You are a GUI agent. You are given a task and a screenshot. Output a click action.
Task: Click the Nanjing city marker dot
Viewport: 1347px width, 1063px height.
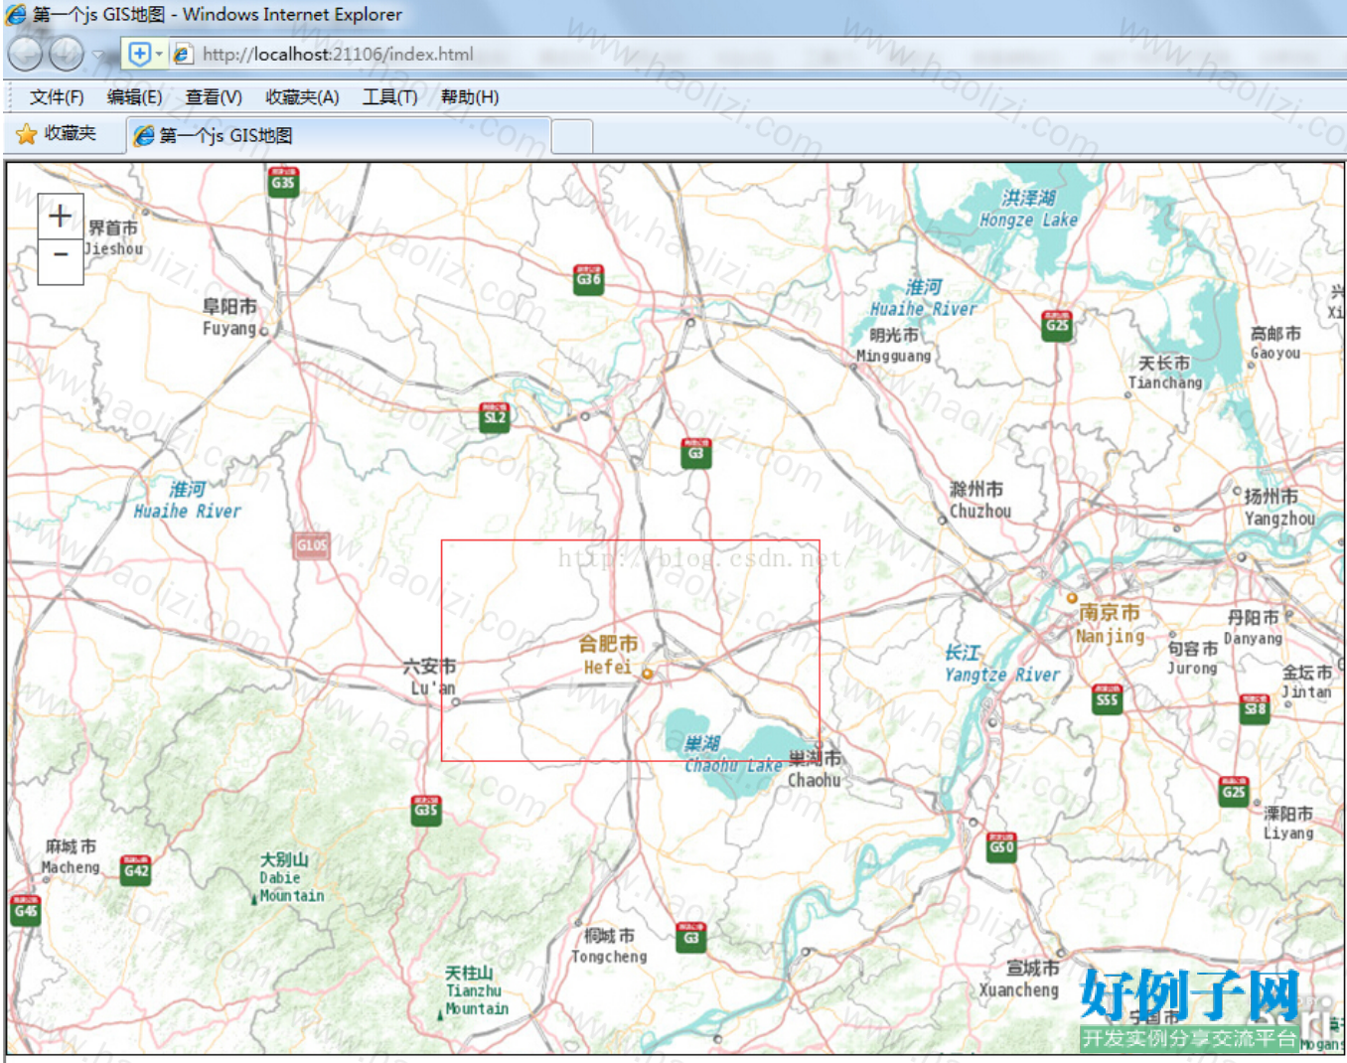[x=1072, y=598]
